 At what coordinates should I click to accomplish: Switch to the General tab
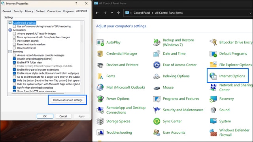click(7, 11)
